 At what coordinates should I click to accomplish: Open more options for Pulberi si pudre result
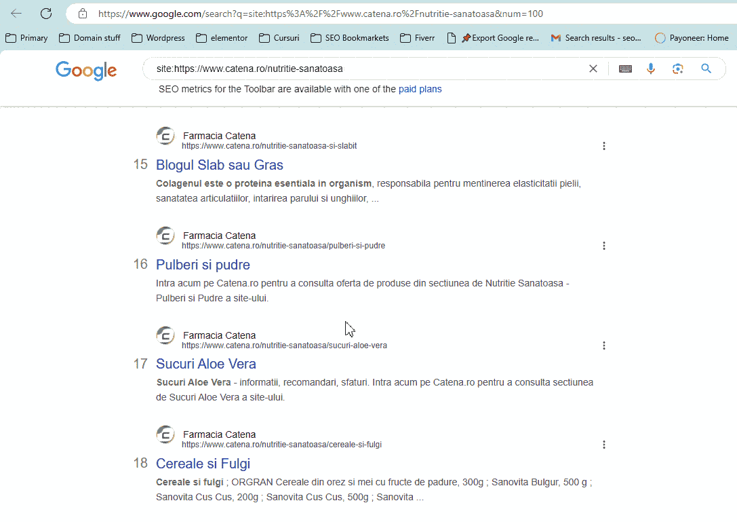pos(604,246)
